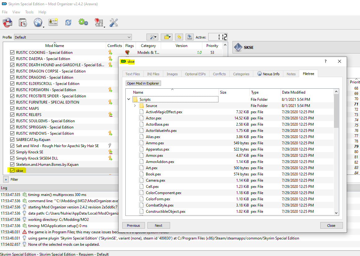This screenshot has height=256, width=360.
Task: Click conflict flag icon for RUSTIC COOKING
Action: tap(110, 53)
